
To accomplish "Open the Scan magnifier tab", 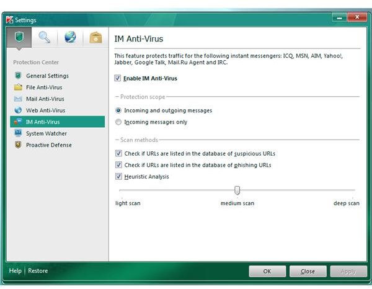I will point(45,37).
